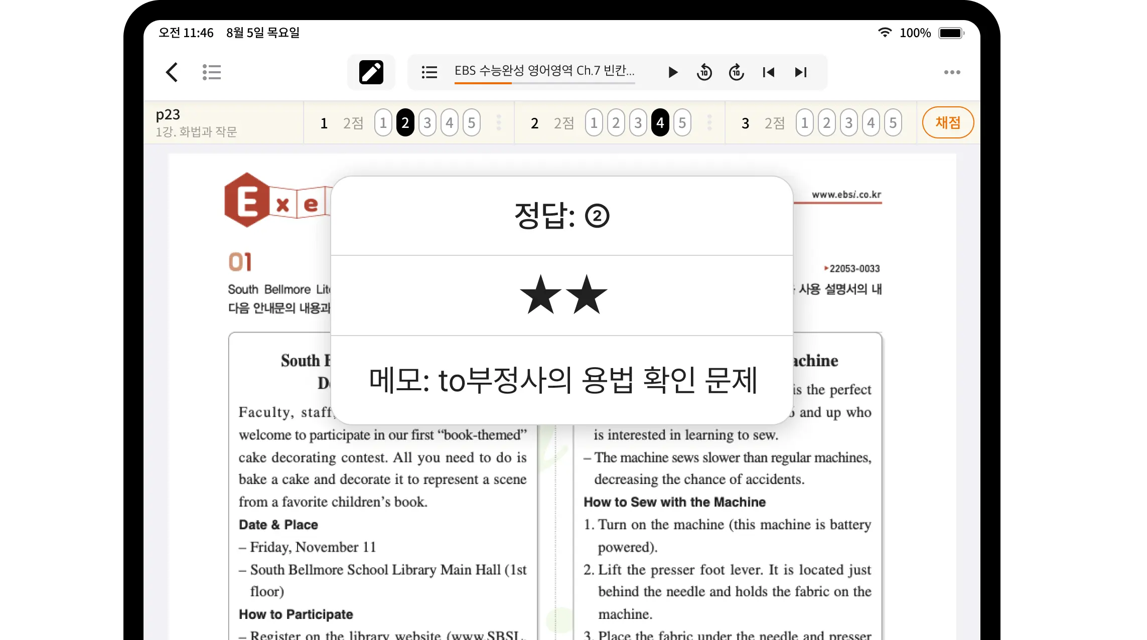Tap question 3 points label 2점
This screenshot has width=1147, height=640.
coord(775,123)
